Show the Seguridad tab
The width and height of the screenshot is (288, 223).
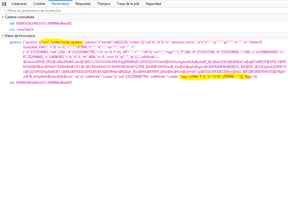[153, 4]
